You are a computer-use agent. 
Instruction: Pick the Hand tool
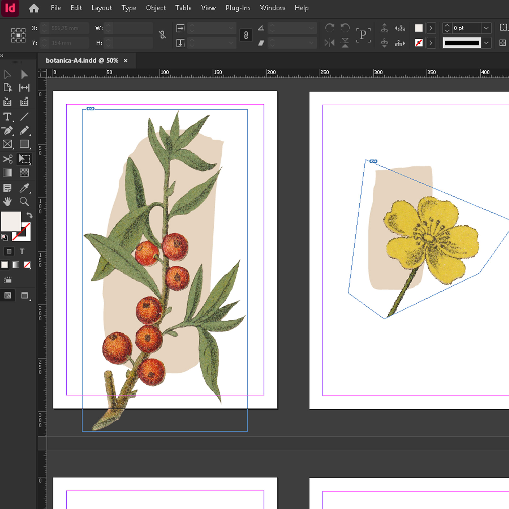tap(7, 202)
